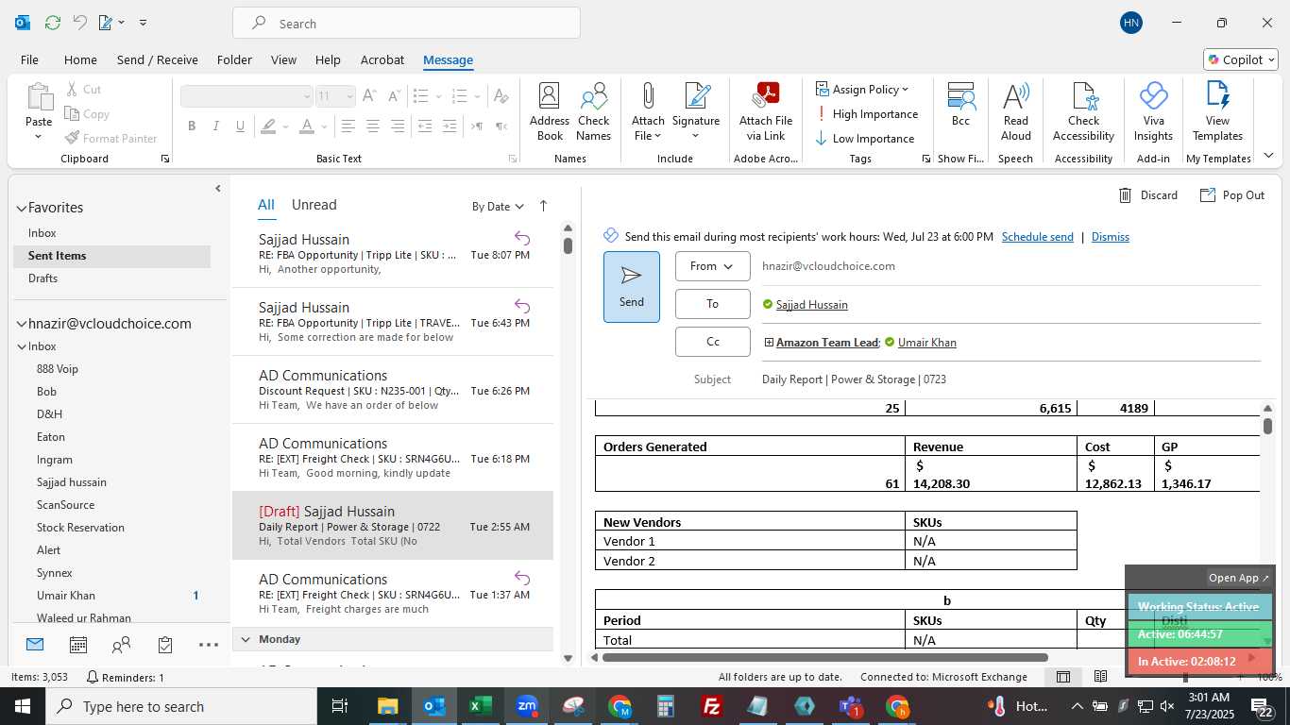The width and height of the screenshot is (1290, 725).
Task: Open Excel from the taskbar
Action: coord(481,706)
